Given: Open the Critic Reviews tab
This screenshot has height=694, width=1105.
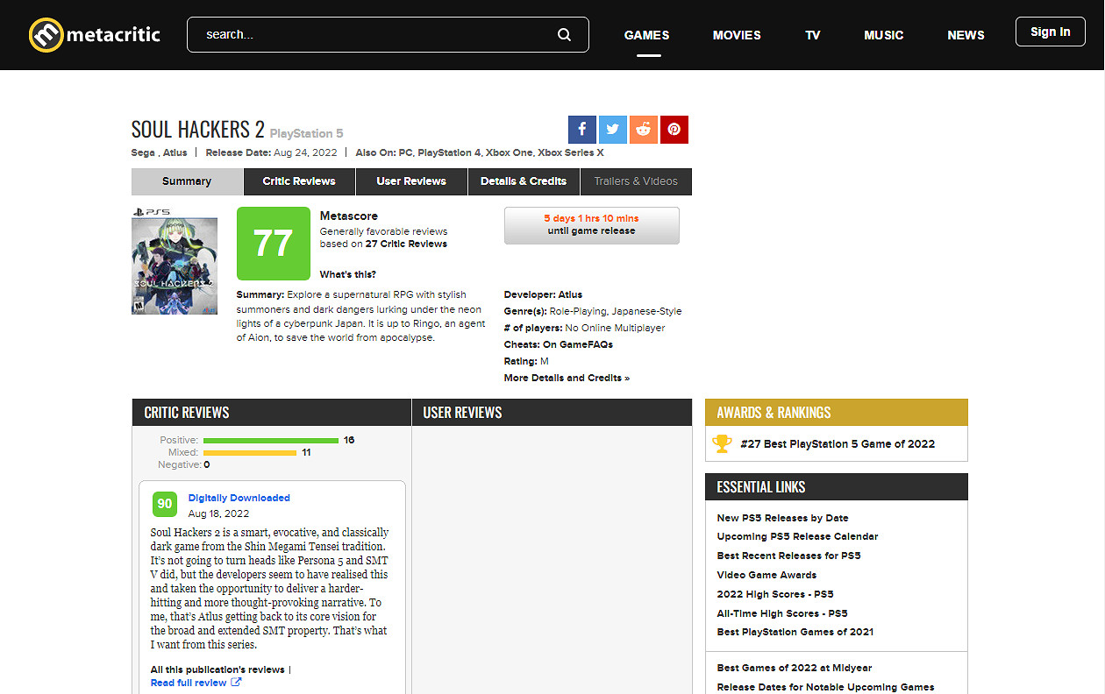Looking at the screenshot, I should coord(299,181).
